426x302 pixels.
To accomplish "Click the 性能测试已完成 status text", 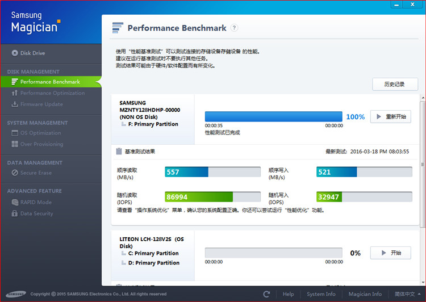I will (222, 132).
